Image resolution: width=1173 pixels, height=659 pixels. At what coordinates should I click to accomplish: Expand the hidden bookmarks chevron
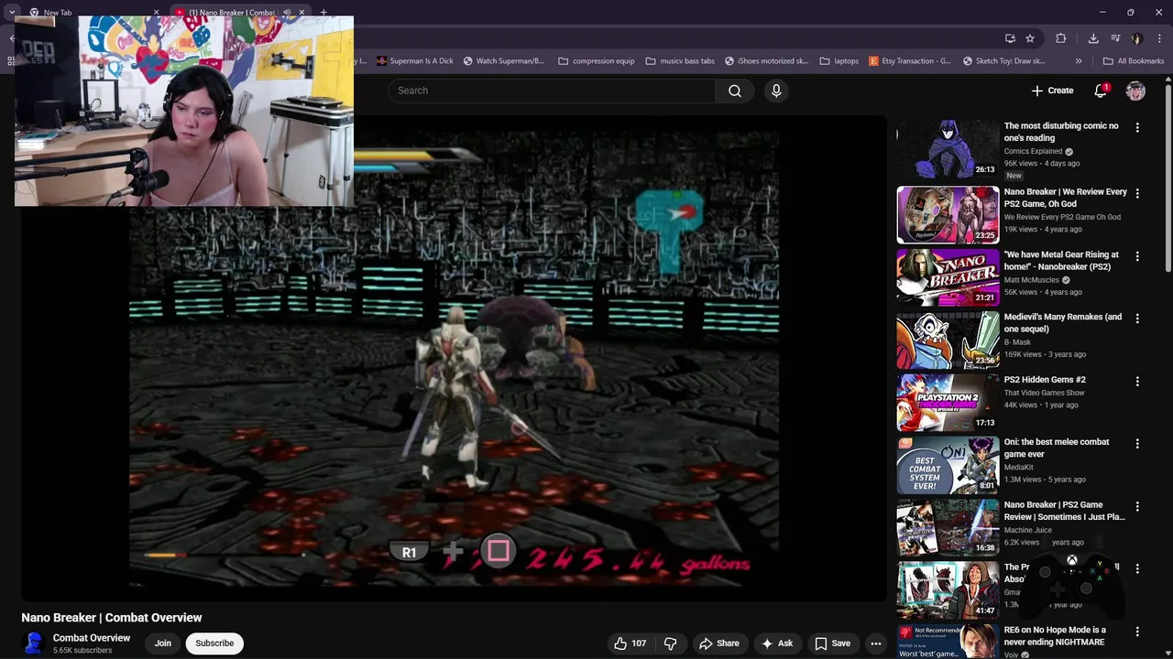coord(1079,61)
